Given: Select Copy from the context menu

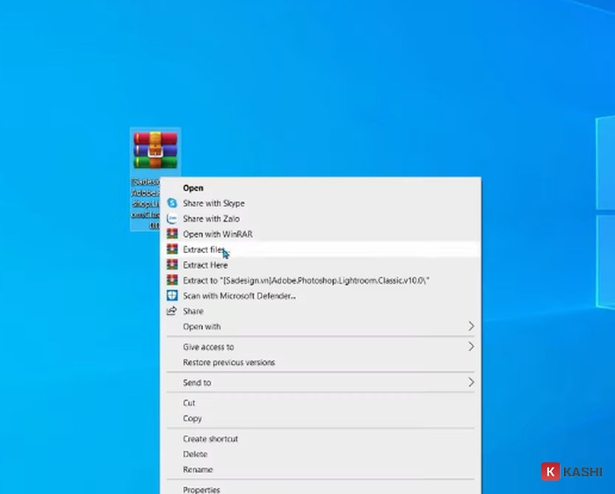Looking at the screenshot, I should click(192, 418).
